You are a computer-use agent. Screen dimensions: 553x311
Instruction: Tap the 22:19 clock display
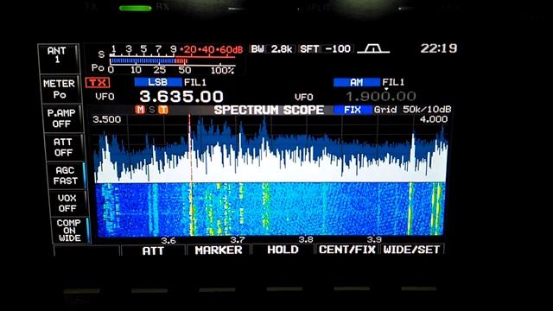(439, 48)
